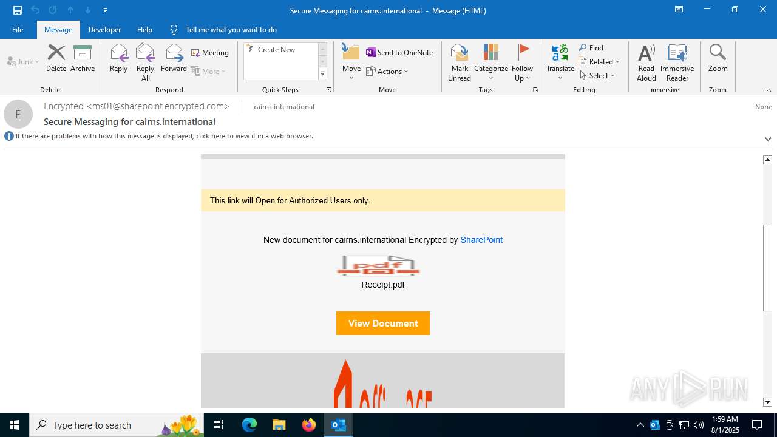This screenshot has height=437, width=777.
Task: Open the Developer tab
Action: point(104,29)
